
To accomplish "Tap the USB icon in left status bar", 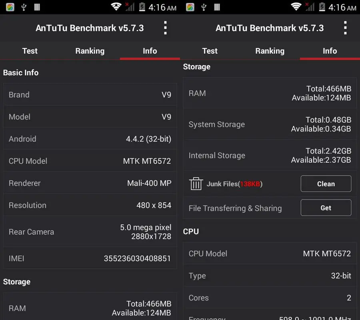I will (x=24, y=7).
